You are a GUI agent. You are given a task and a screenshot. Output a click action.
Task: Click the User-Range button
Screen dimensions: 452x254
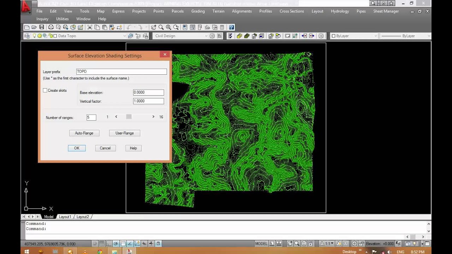124,133
